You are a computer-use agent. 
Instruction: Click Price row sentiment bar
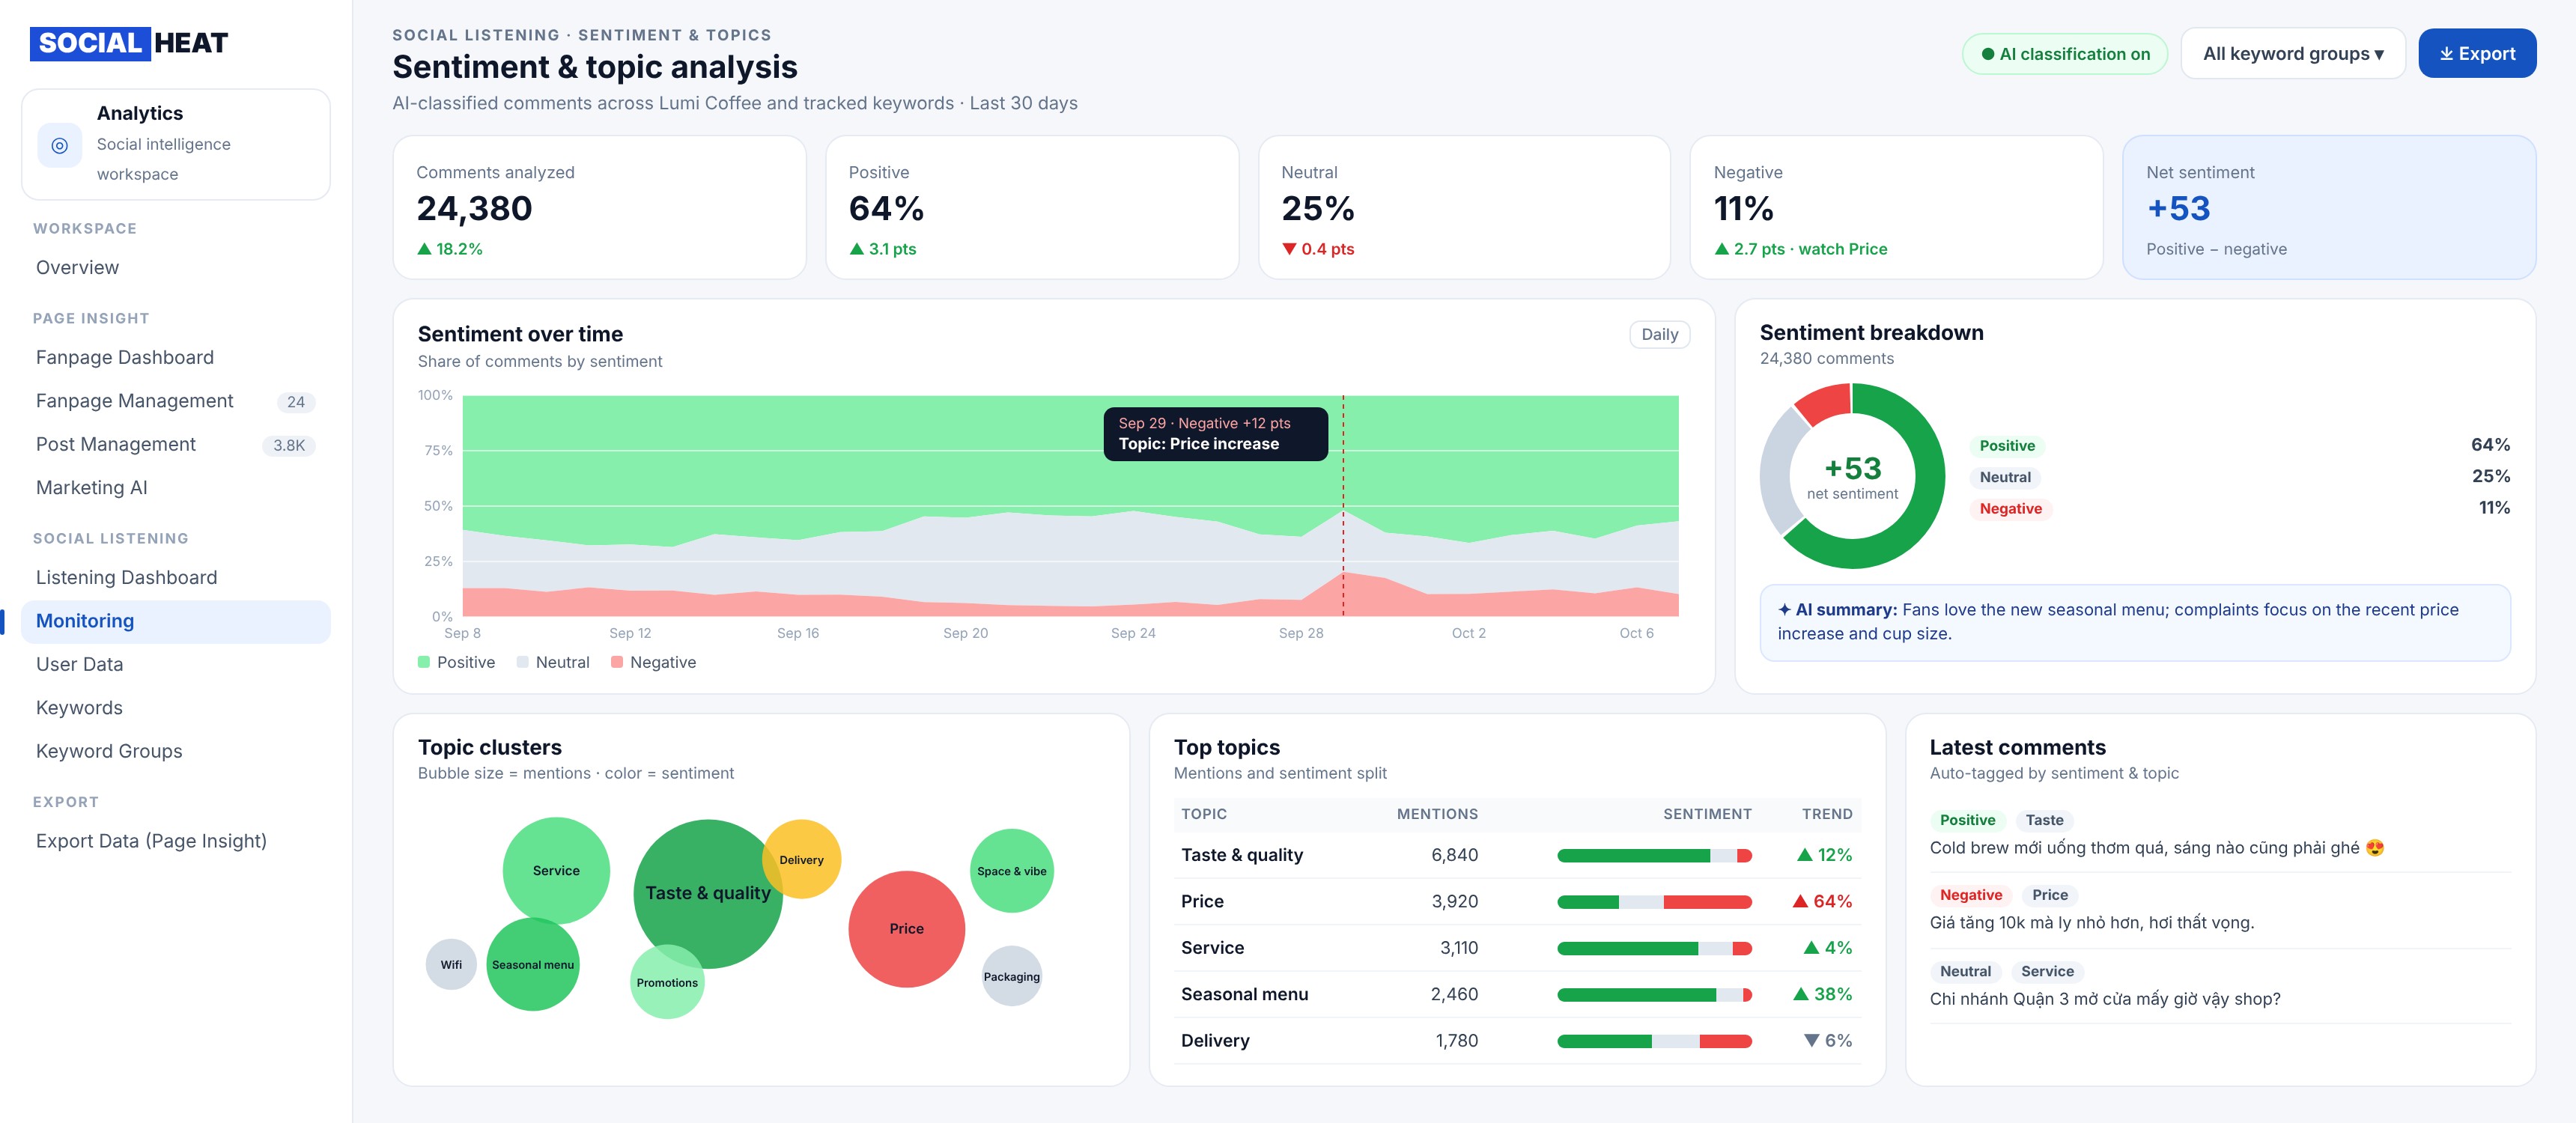click(1654, 902)
